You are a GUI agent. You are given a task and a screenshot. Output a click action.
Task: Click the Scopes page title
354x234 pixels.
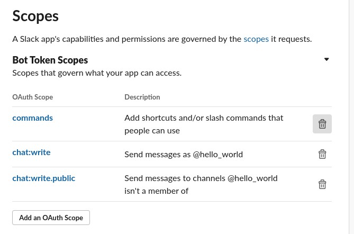coord(35,16)
